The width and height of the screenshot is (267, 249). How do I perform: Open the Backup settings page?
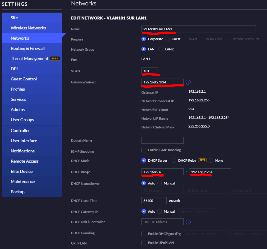coord(18,192)
